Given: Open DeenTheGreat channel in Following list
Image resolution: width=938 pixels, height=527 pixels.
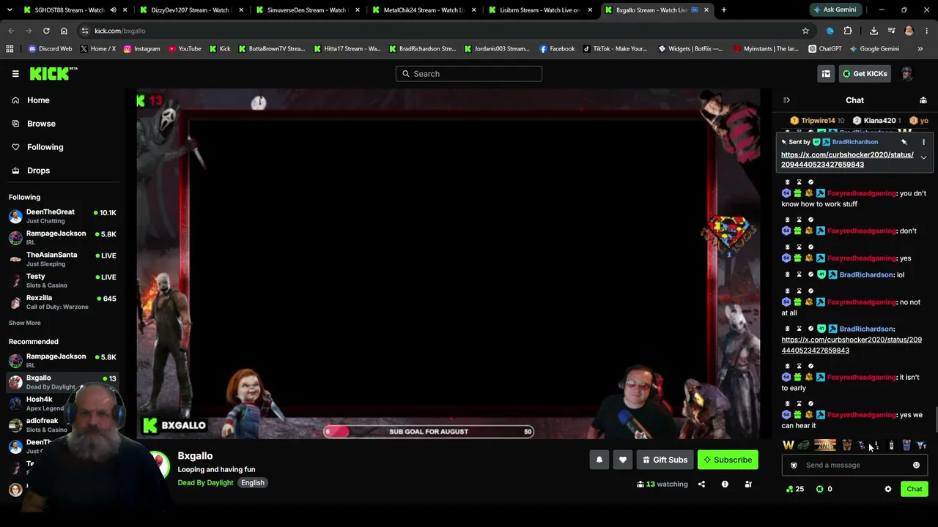Looking at the screenshot, I should coord(63,216).
